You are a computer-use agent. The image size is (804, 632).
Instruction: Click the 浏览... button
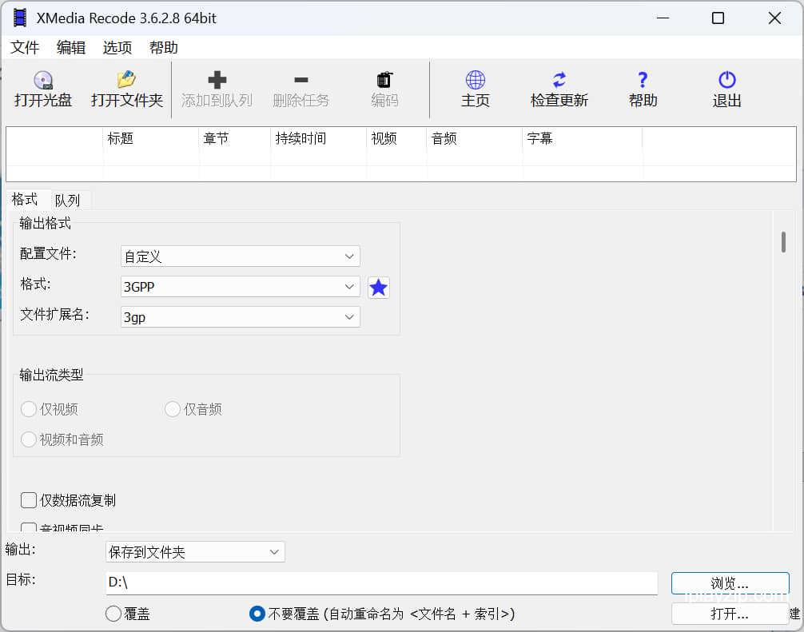point(730,583)
